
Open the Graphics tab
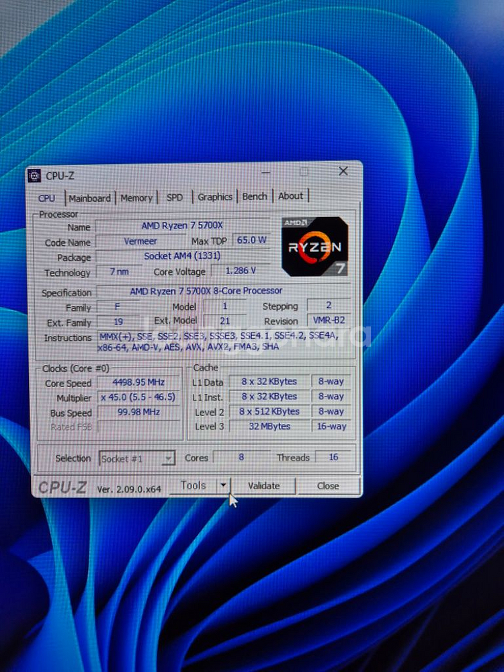pyautogui.click(x=215, y=197)
